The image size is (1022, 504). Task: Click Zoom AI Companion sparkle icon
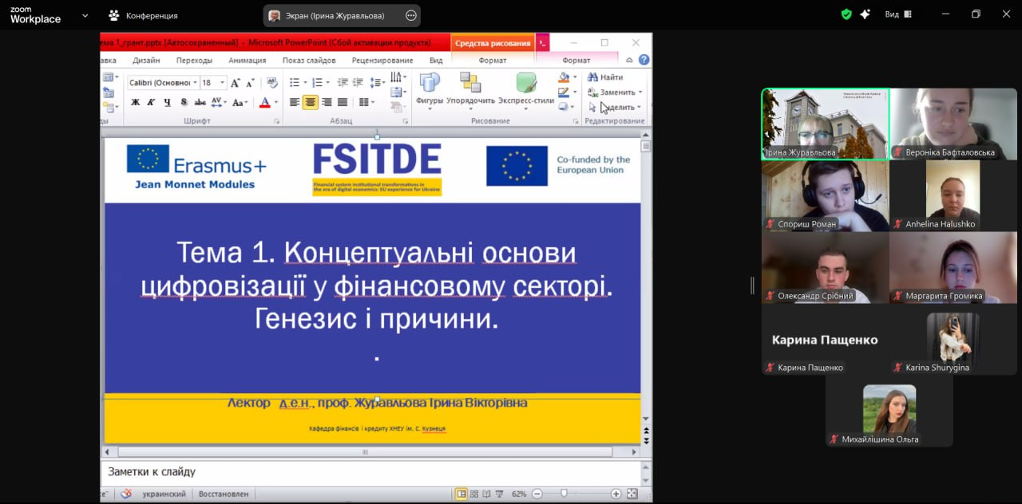(866, 14)
